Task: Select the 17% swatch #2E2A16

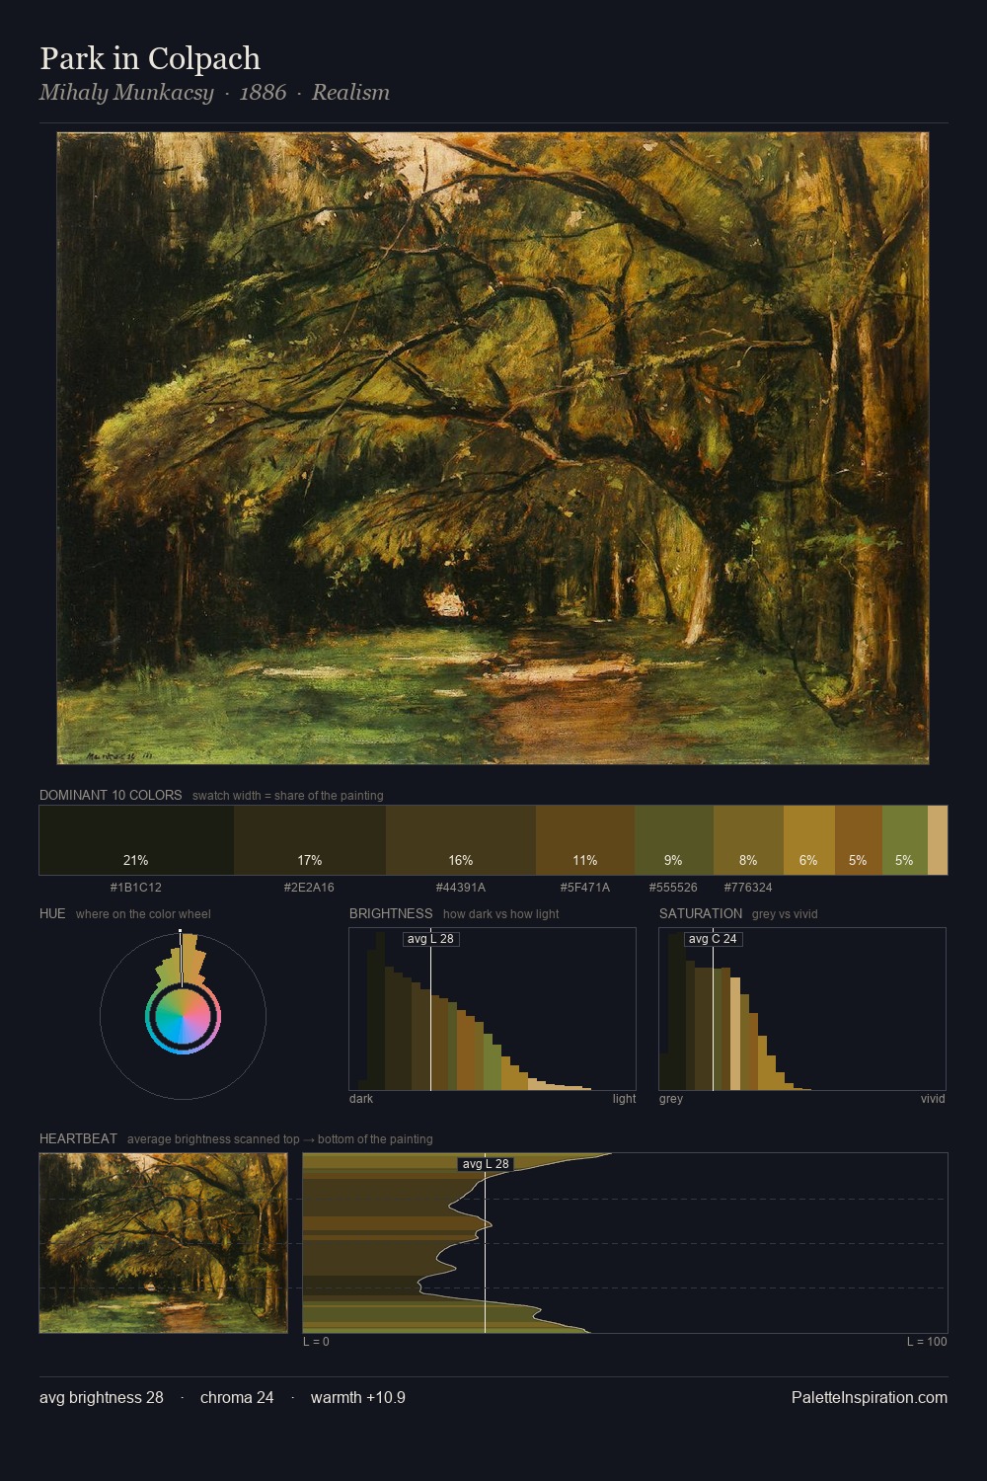Action: click(310, 840)
